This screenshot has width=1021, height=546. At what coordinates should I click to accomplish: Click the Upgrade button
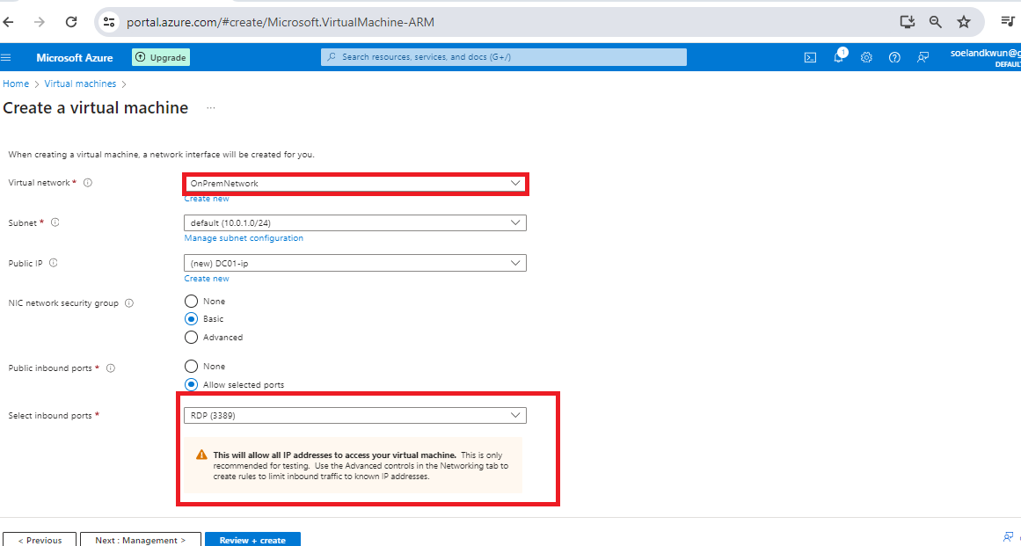coord(161,57)
